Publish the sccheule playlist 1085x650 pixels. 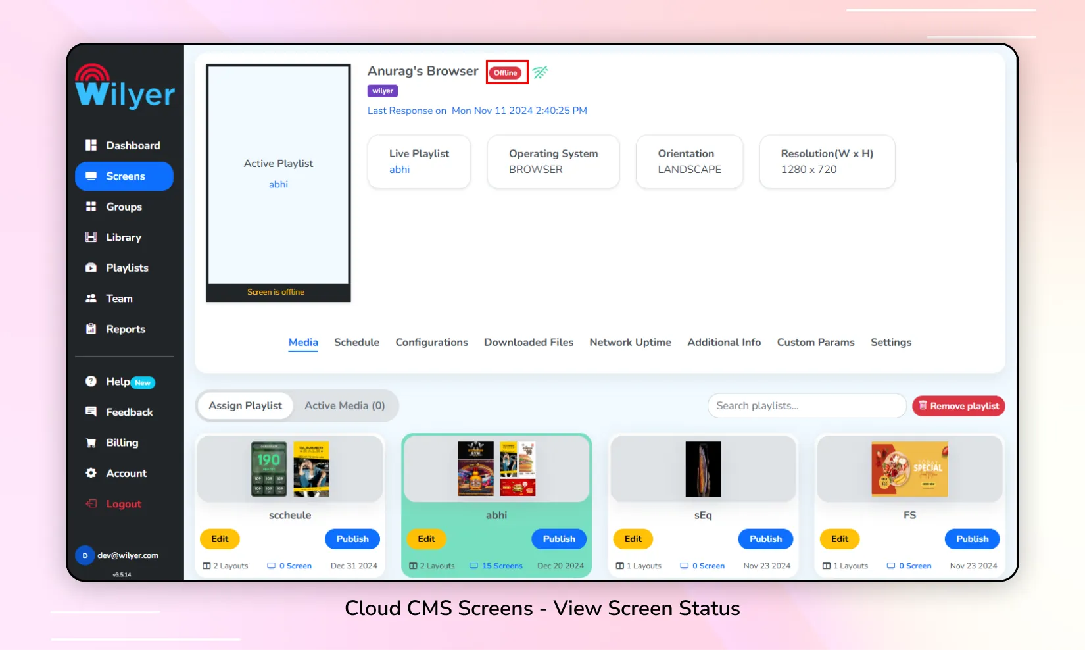click(x=352, y=539)
